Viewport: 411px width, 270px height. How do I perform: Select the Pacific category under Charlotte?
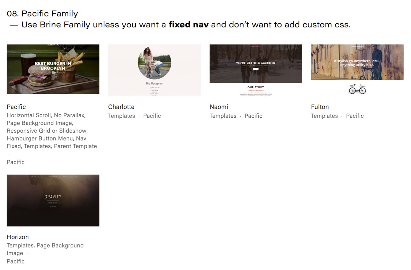pyautogui.click(x=152, y=116)
